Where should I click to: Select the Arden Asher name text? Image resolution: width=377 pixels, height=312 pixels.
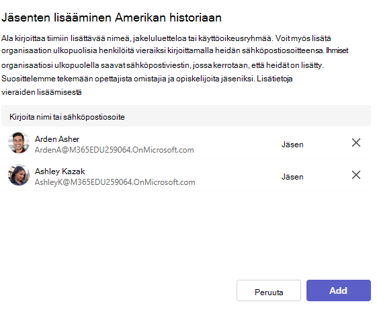(x=57, y=139)
